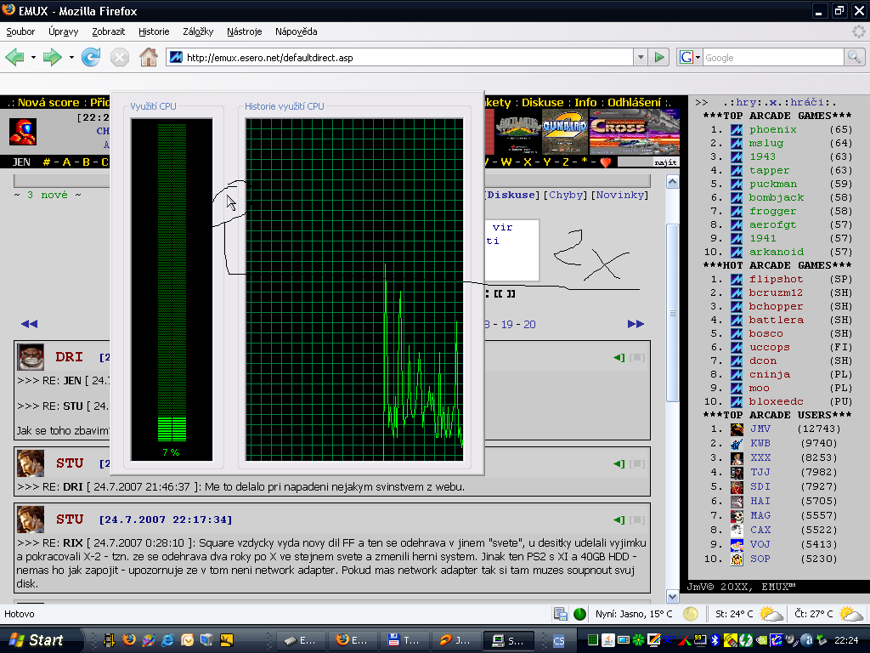Click the vertical scrollbar thumb

(673, 313)
